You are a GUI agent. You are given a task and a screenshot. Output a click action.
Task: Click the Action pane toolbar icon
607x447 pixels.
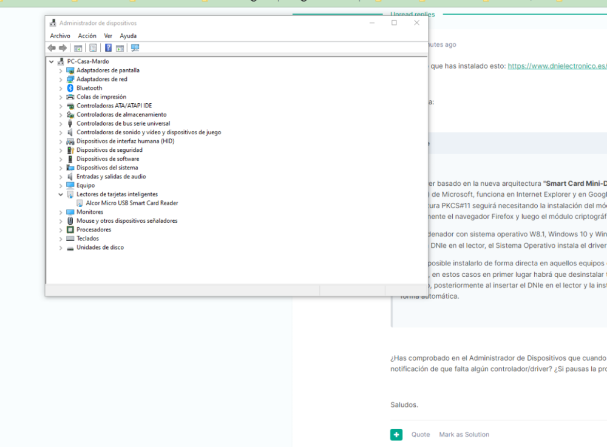(120, 48)
